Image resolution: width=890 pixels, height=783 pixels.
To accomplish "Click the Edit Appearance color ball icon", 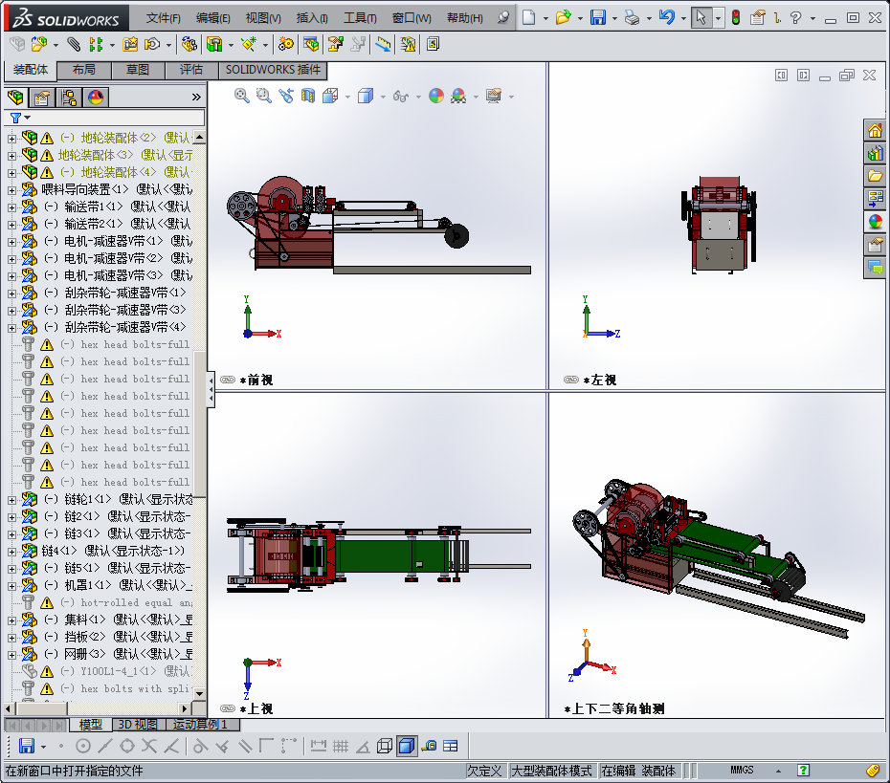I will (436, 96).
